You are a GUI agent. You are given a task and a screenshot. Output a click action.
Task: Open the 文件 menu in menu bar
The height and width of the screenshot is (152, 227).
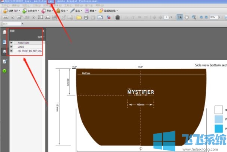3,6
